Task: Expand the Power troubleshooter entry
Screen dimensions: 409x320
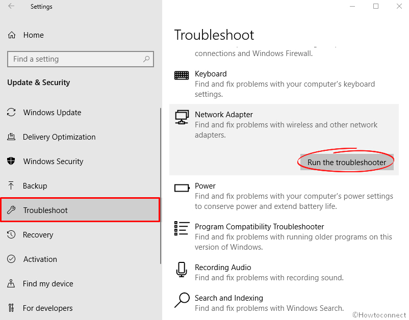Action: (284, 196)
